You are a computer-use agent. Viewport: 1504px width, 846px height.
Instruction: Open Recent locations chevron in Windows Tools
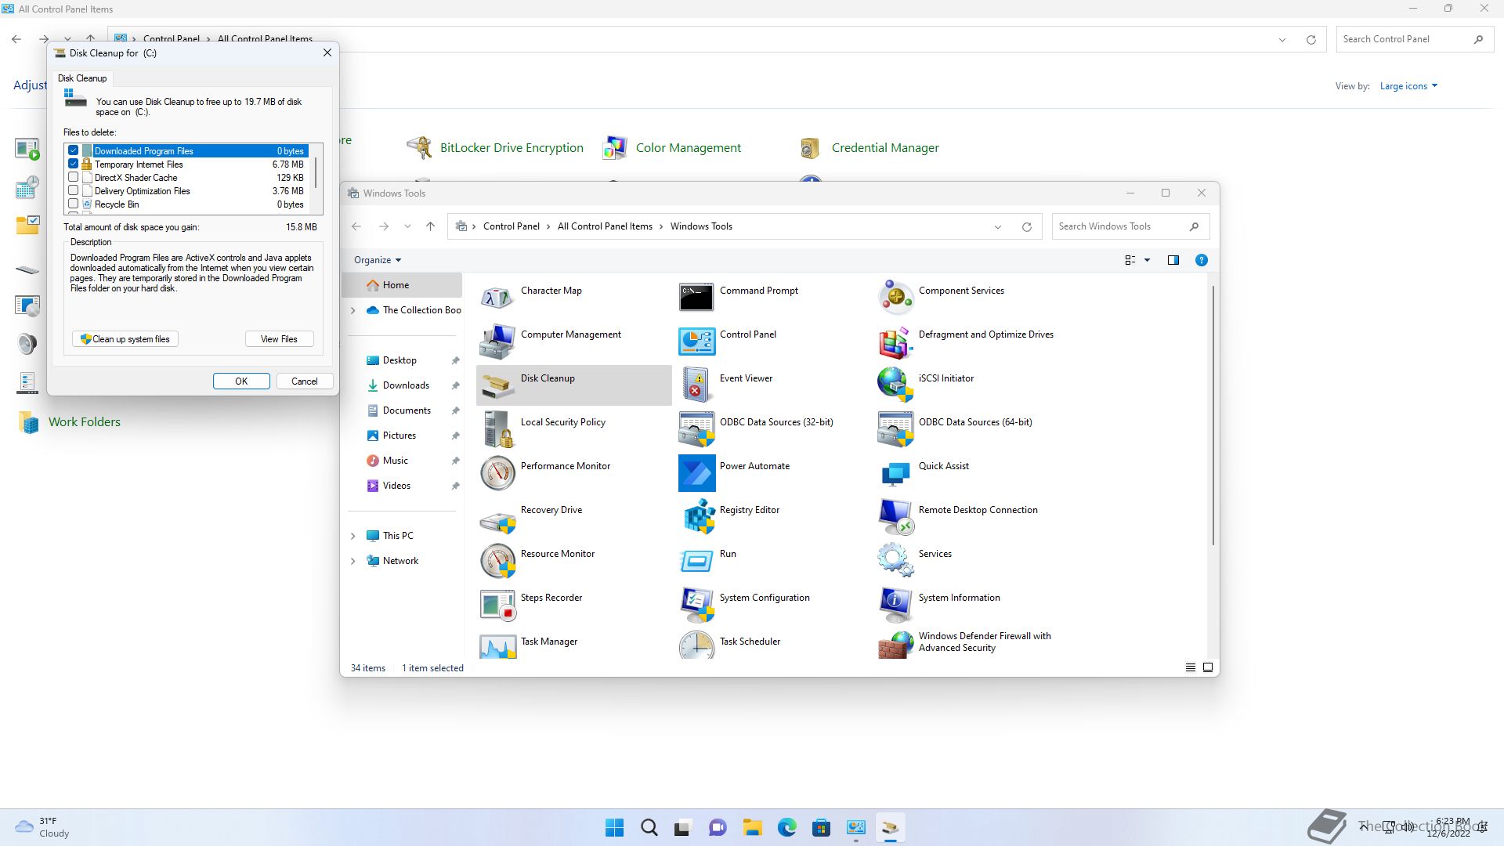click(407, 226)
